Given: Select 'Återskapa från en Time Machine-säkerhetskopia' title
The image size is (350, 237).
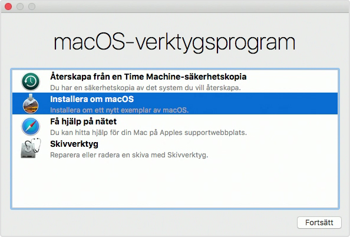Looking at the screenshot, I should pos(148,77).
